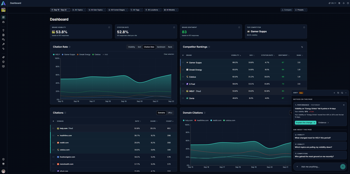Click the gift icon at sidebar bottom
Screen dimensions: 350x174
[x=3, y=164]
